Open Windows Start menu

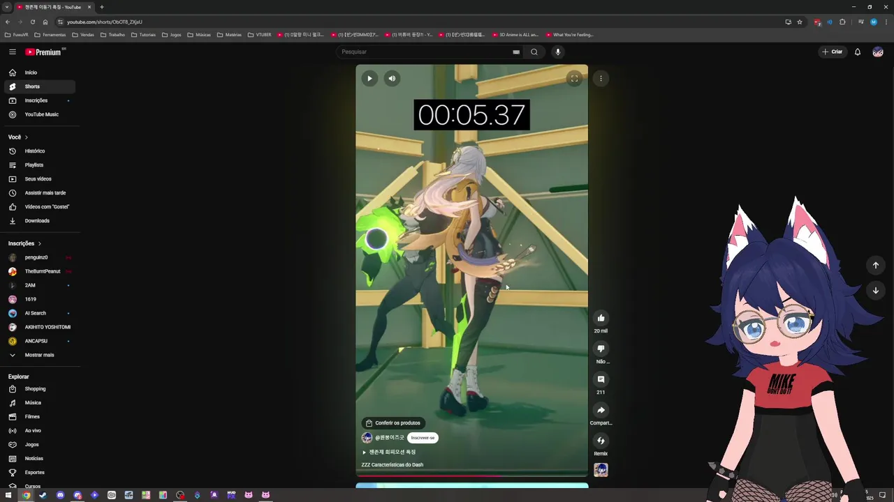[8, 495]
